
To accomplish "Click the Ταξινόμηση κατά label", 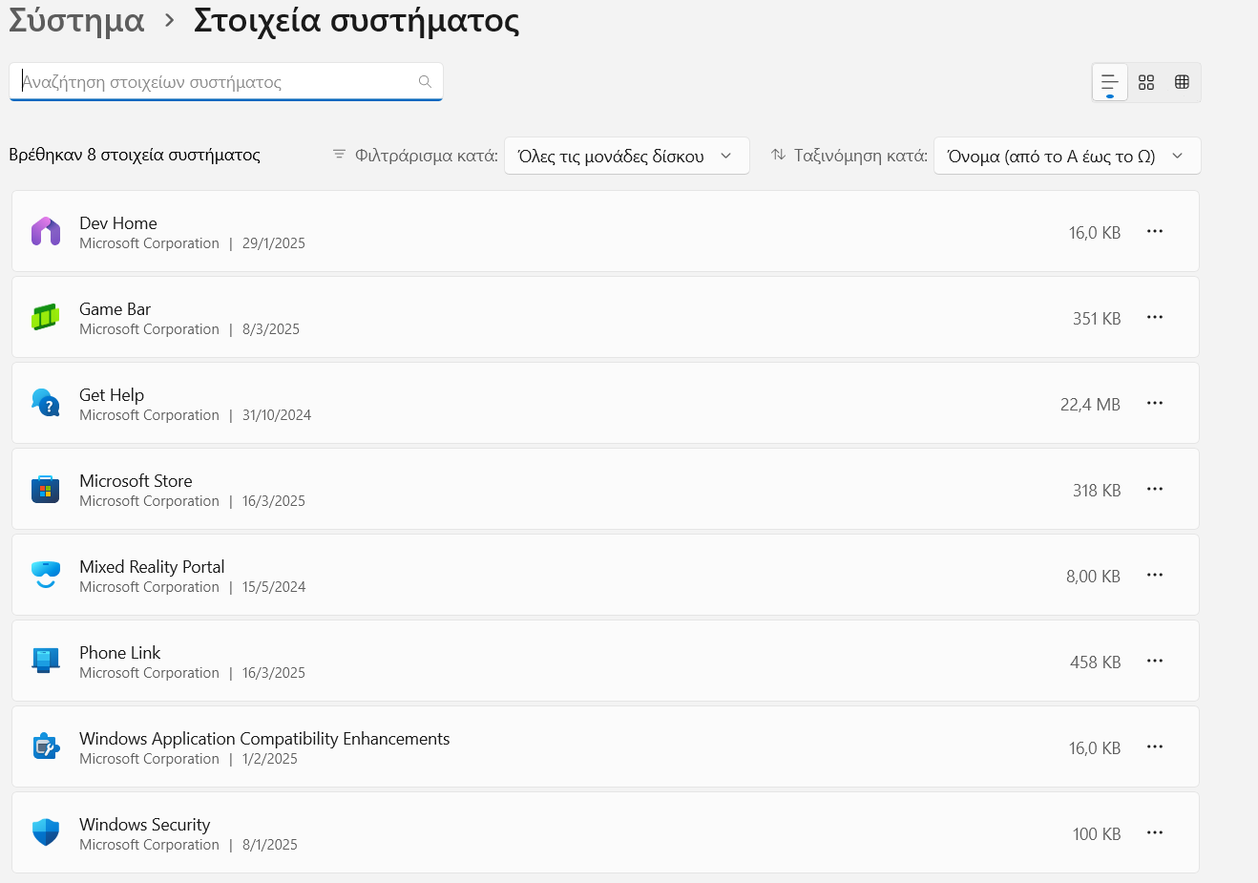I will pyautogui.click(x=861, y=156).
